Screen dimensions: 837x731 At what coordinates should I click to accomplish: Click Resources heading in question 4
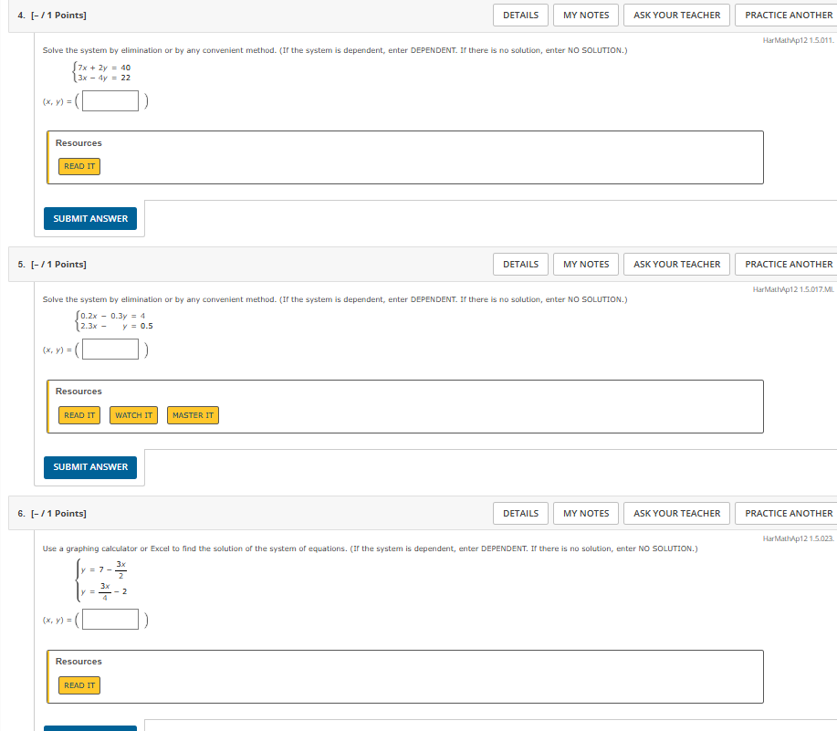[x=78, y=143]
